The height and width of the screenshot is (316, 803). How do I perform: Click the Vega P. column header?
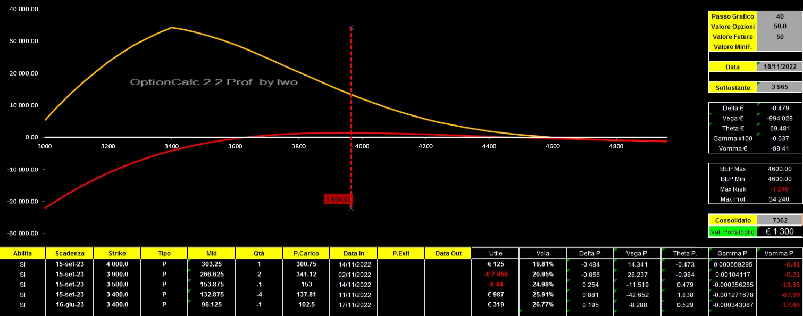637,253
